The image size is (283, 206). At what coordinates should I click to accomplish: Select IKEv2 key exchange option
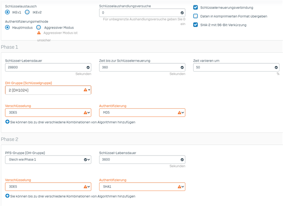[x=27, y=12]
